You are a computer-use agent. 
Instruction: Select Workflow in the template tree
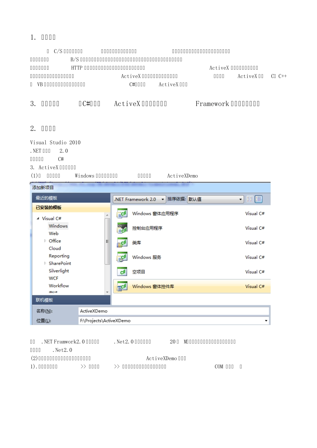tap(59, 286)
